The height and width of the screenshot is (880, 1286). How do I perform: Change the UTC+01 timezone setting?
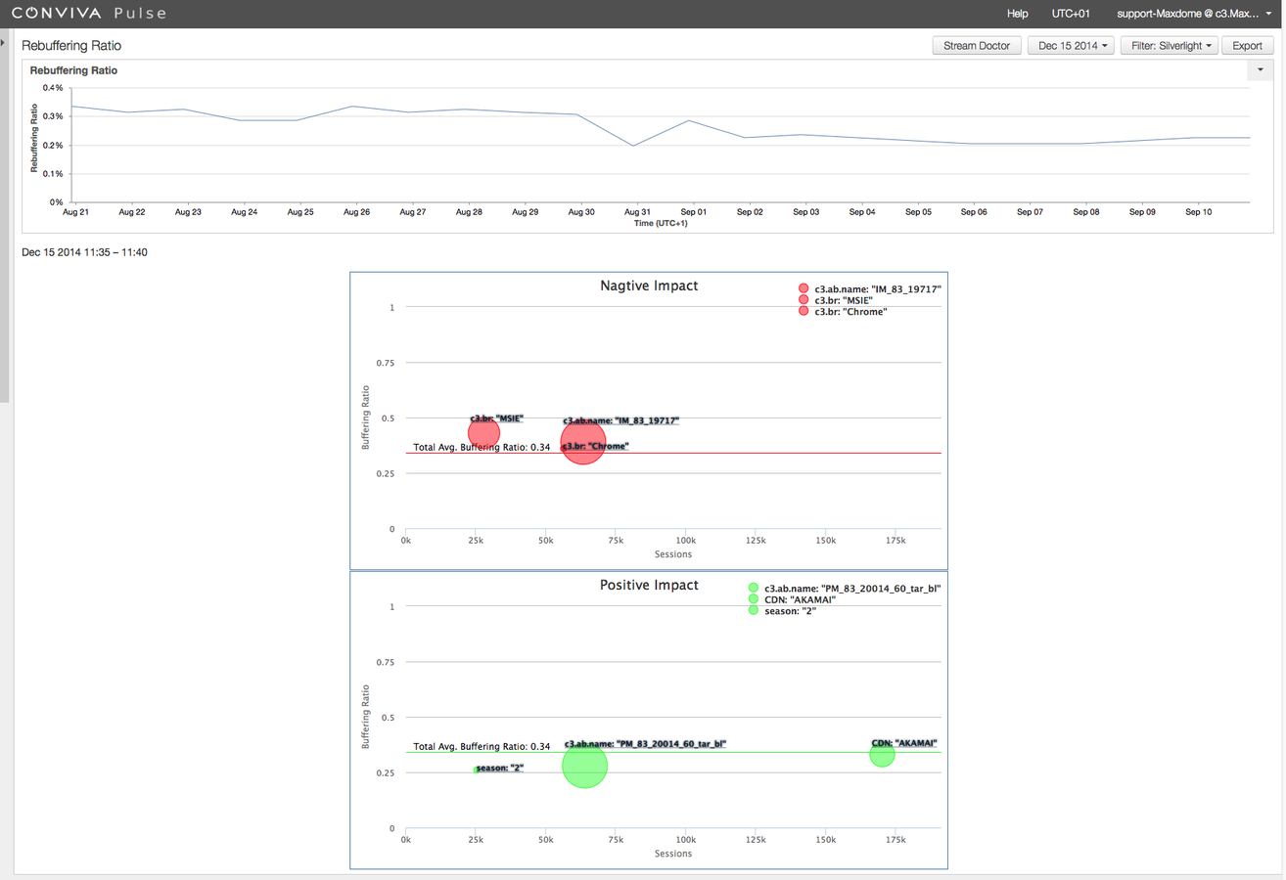click(x=1071, y=14)
